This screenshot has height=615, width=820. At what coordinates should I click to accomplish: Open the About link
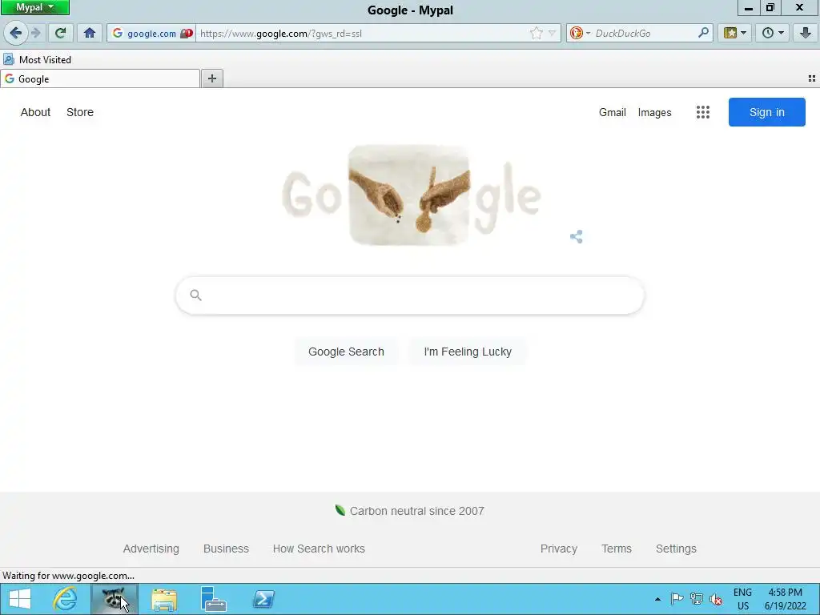35,112
